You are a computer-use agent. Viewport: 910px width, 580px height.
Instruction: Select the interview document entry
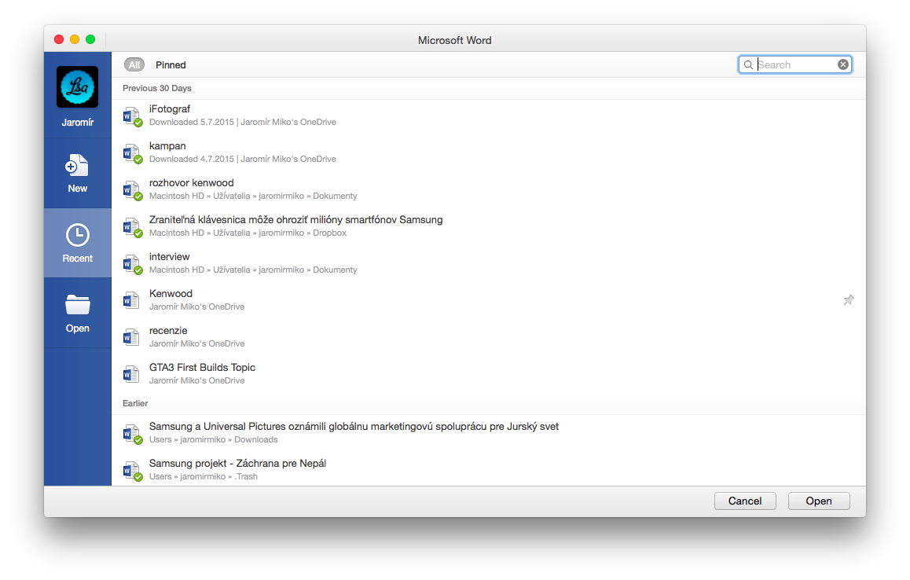[170, 257]
